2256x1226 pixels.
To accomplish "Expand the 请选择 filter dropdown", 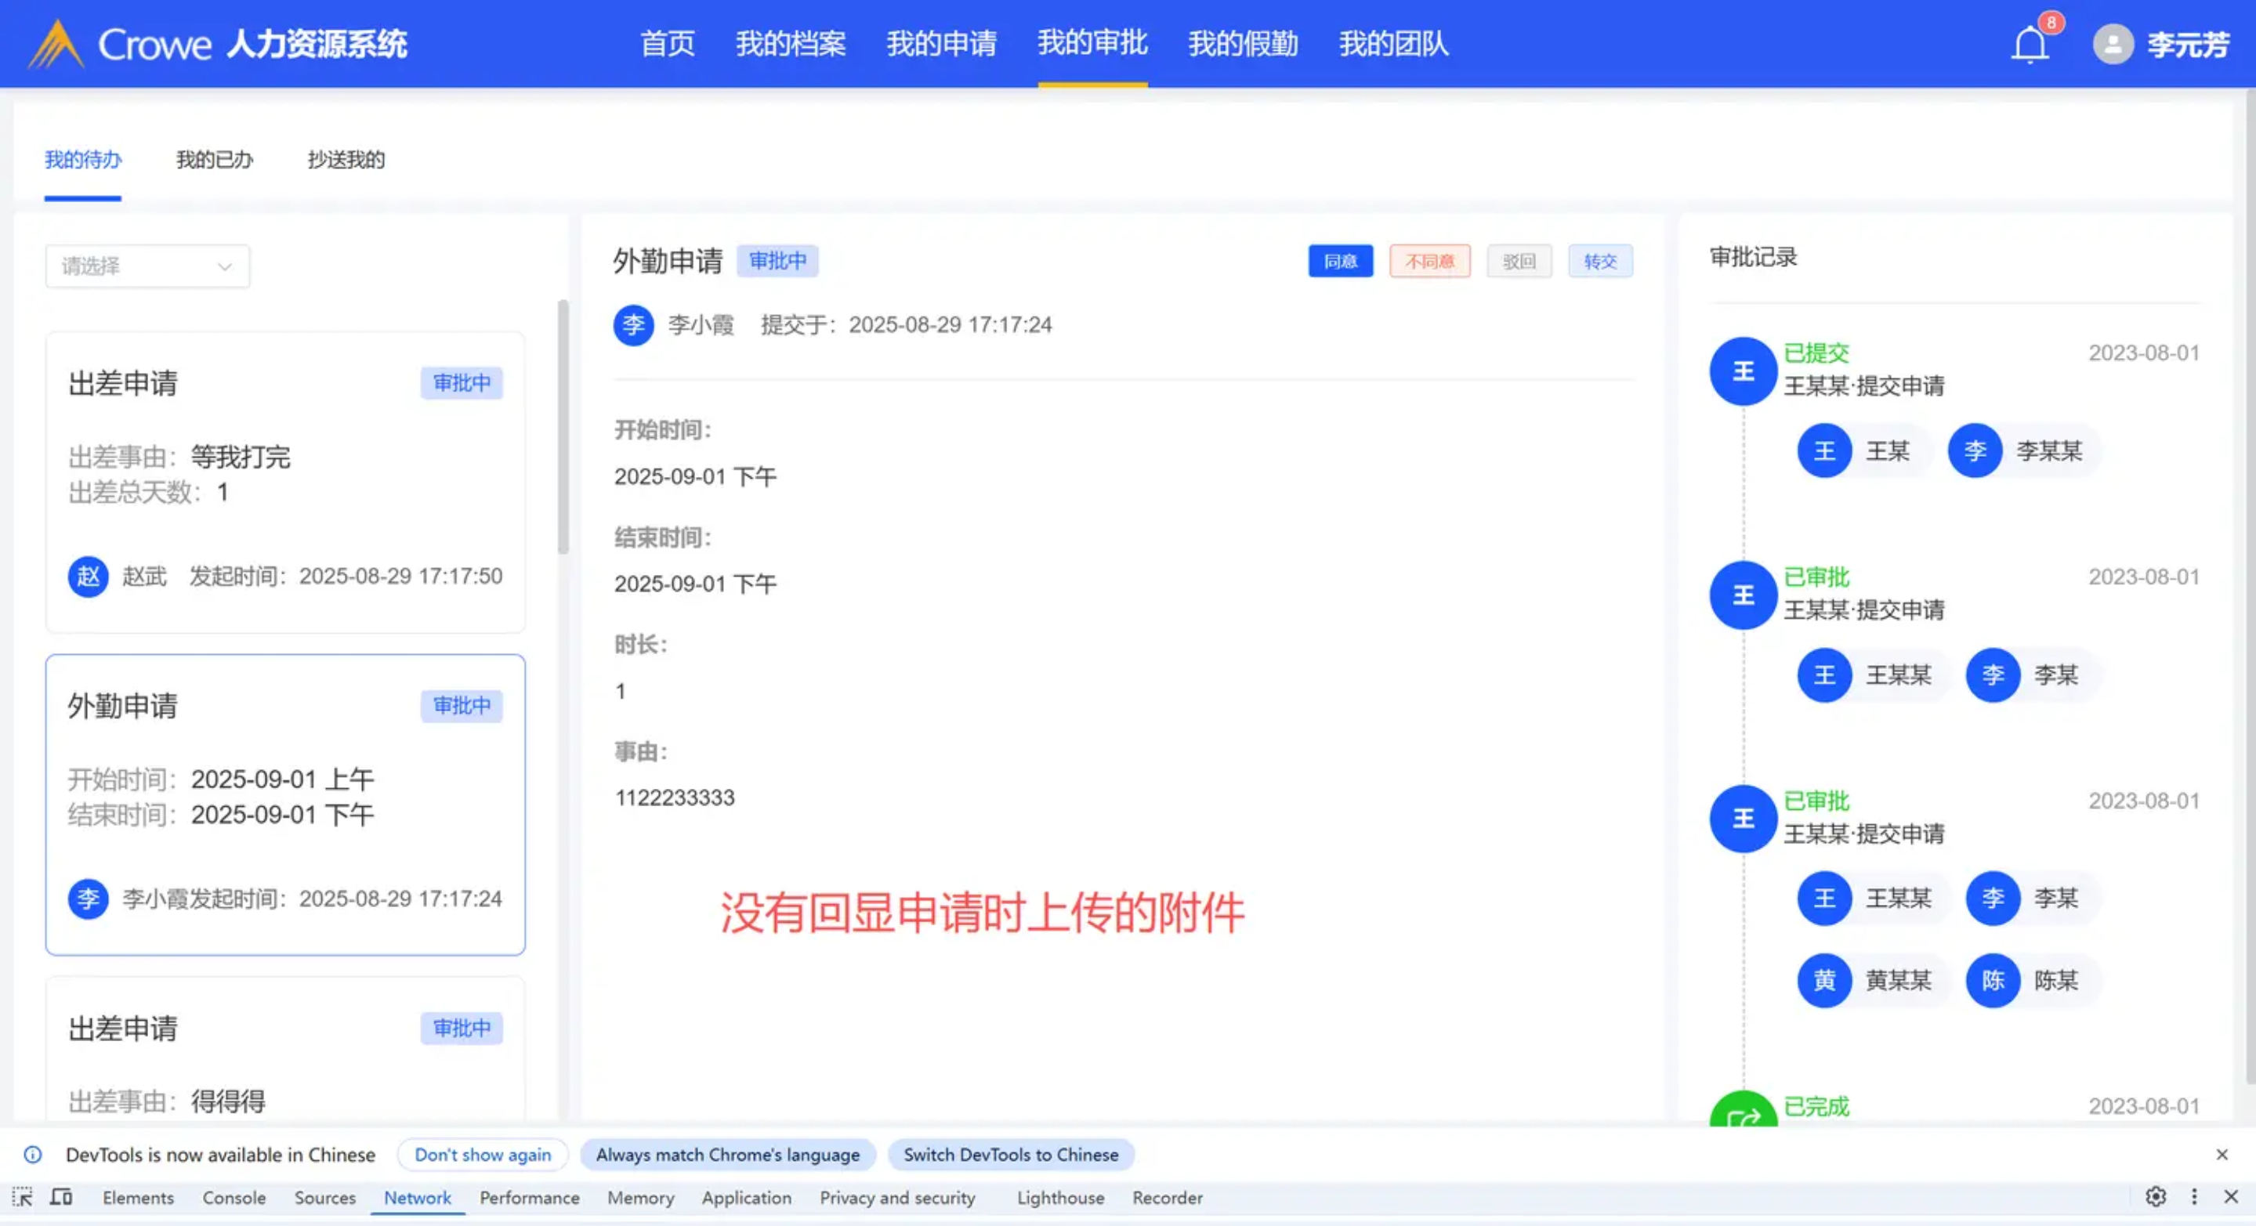I will click(x=147, y=266).
